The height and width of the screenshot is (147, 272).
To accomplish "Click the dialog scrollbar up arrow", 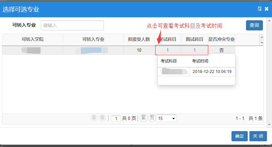I will 269,20.
